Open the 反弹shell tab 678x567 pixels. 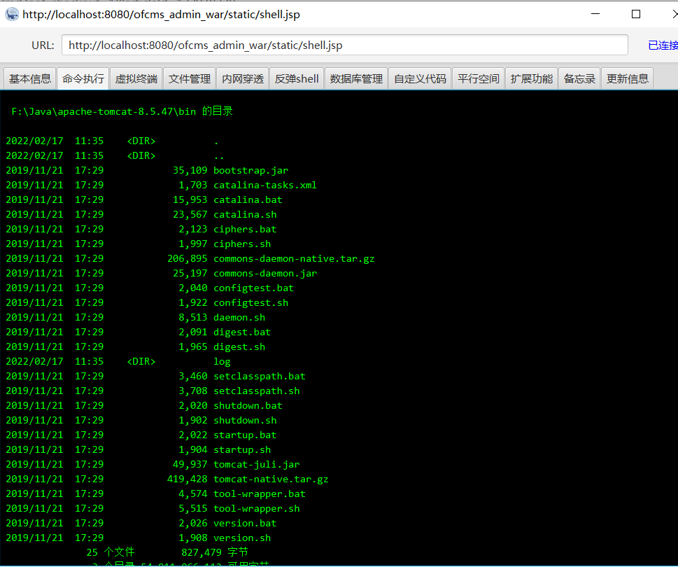(297, 78)
